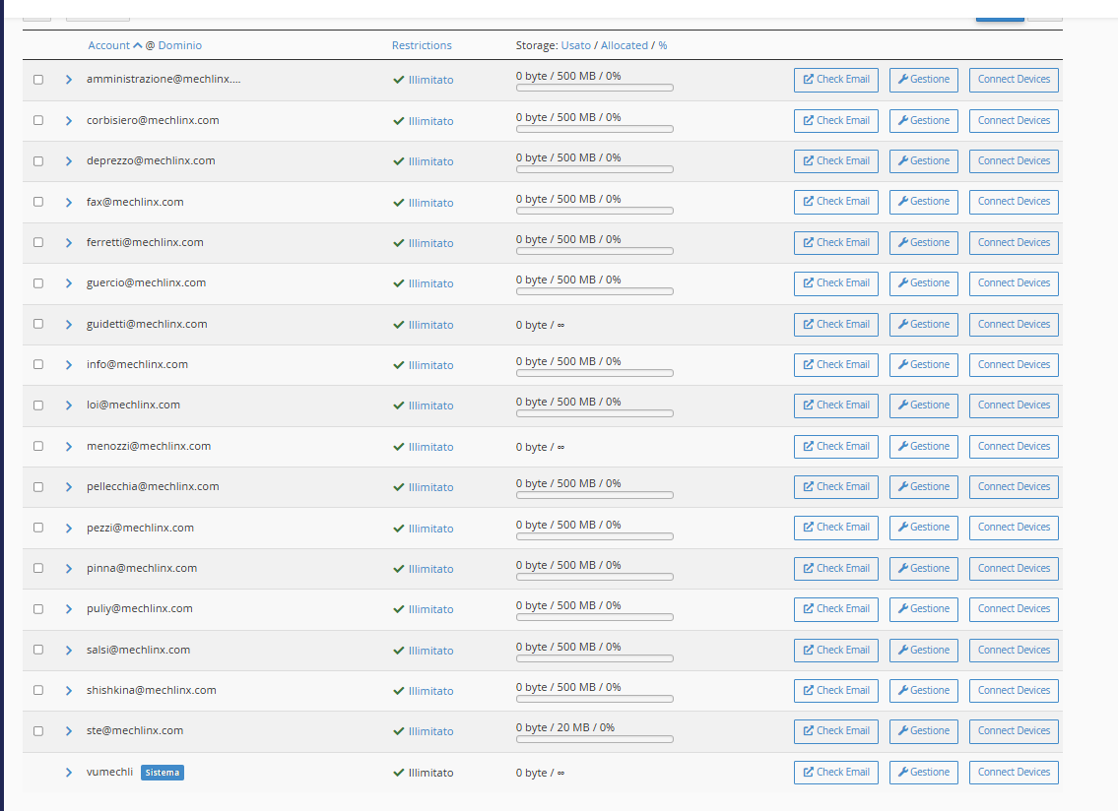Open Gestione for info@mechlinx.com
The width and height of the screenshot is (1118, 811).
[x=923, y=365]
